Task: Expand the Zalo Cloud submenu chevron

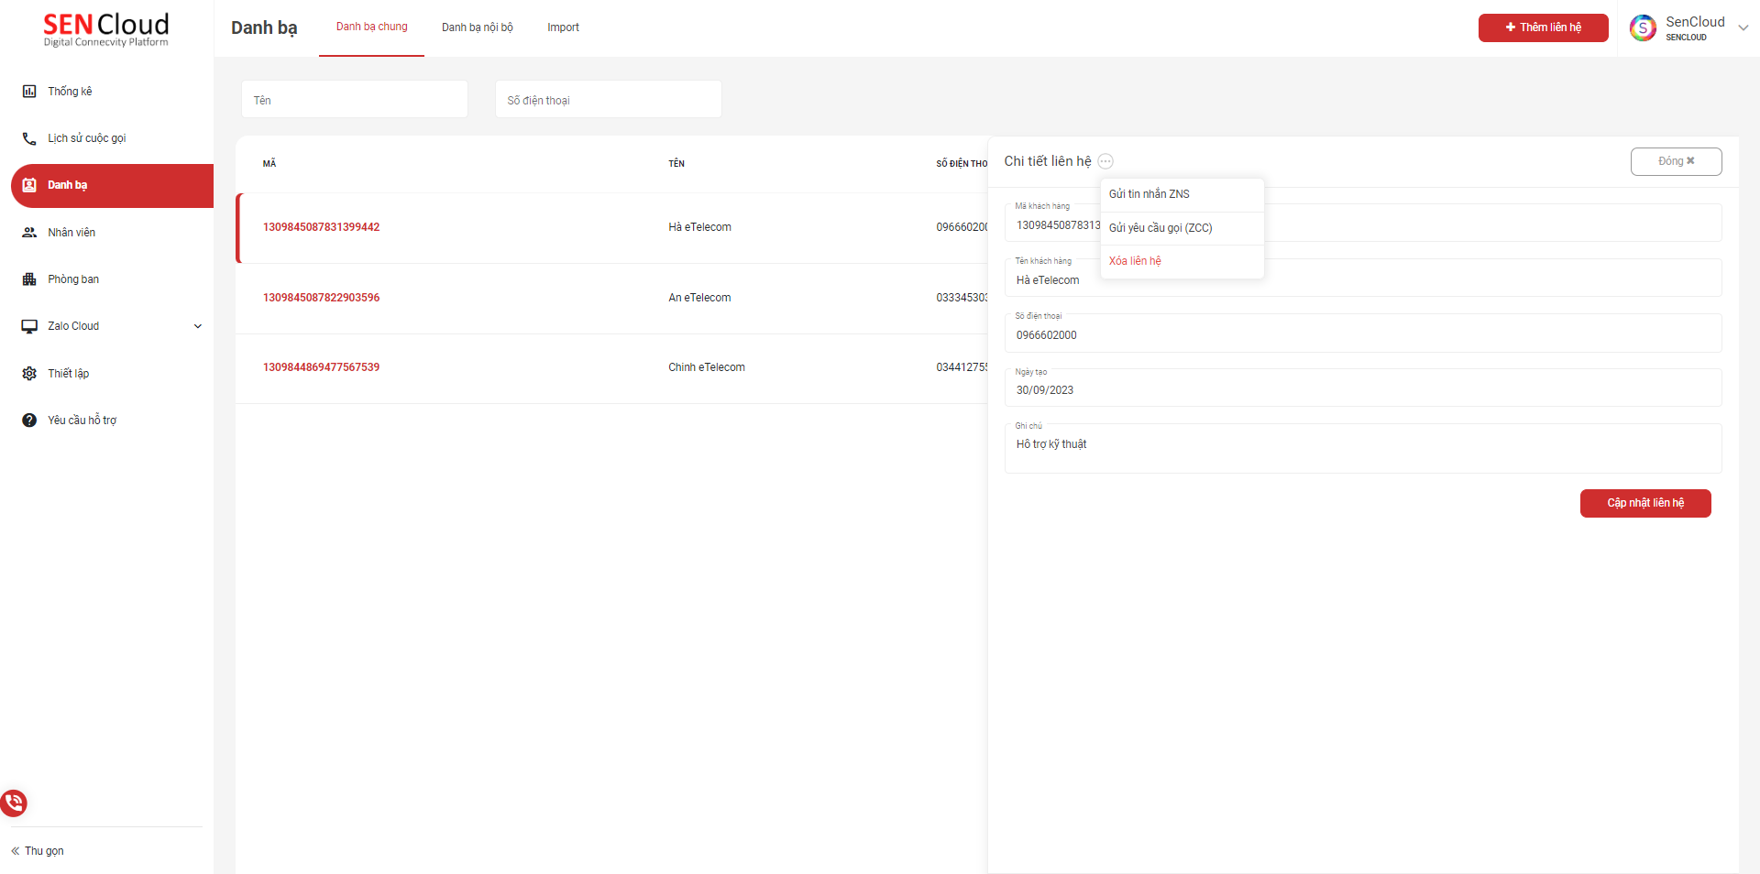Action: click(x=197, y=326)
